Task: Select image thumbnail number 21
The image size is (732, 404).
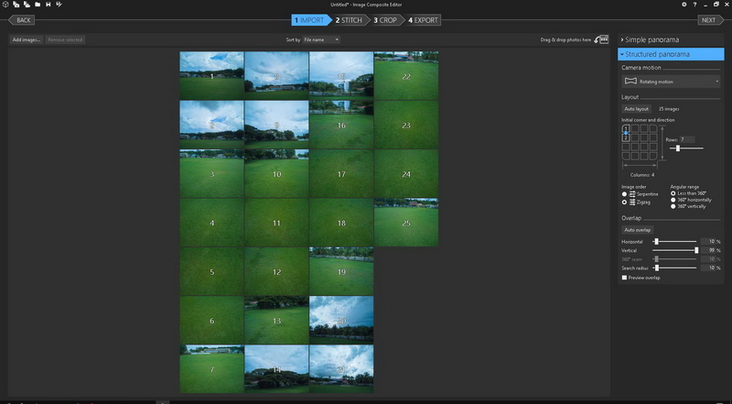Action: (x=341, y=369)
